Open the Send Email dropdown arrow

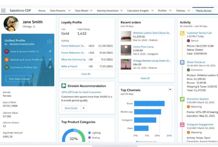(x=84, y=108)
